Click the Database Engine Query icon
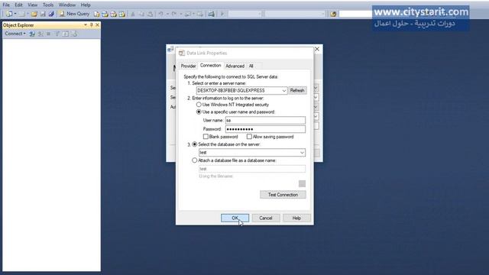 point(97,14)
